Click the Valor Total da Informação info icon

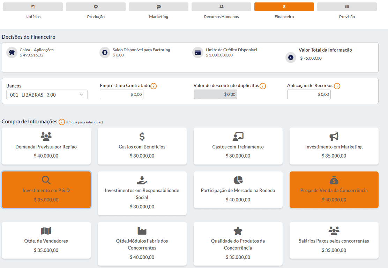(x=291, y=58)
